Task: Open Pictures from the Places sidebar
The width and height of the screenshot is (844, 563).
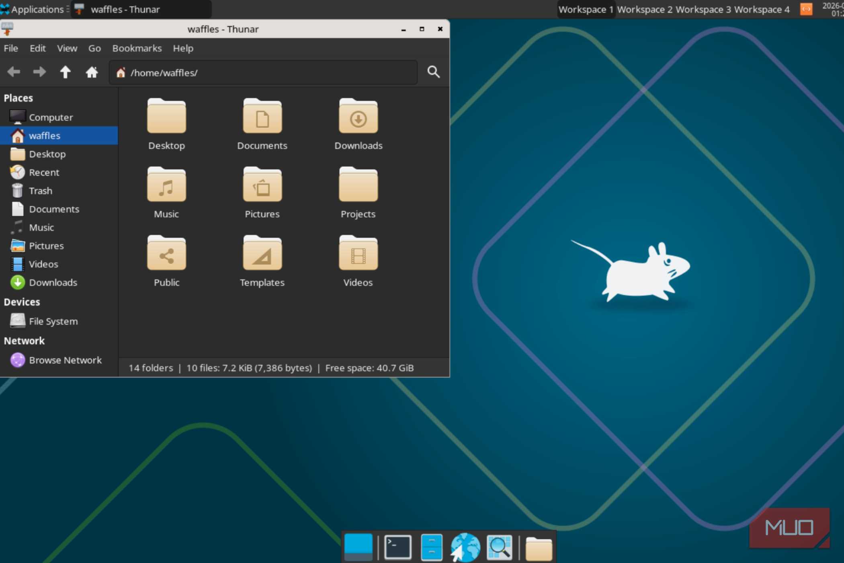Action: [59, 246]
